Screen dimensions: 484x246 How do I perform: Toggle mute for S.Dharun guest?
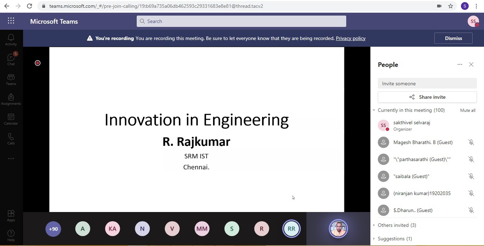pos(471,210)
